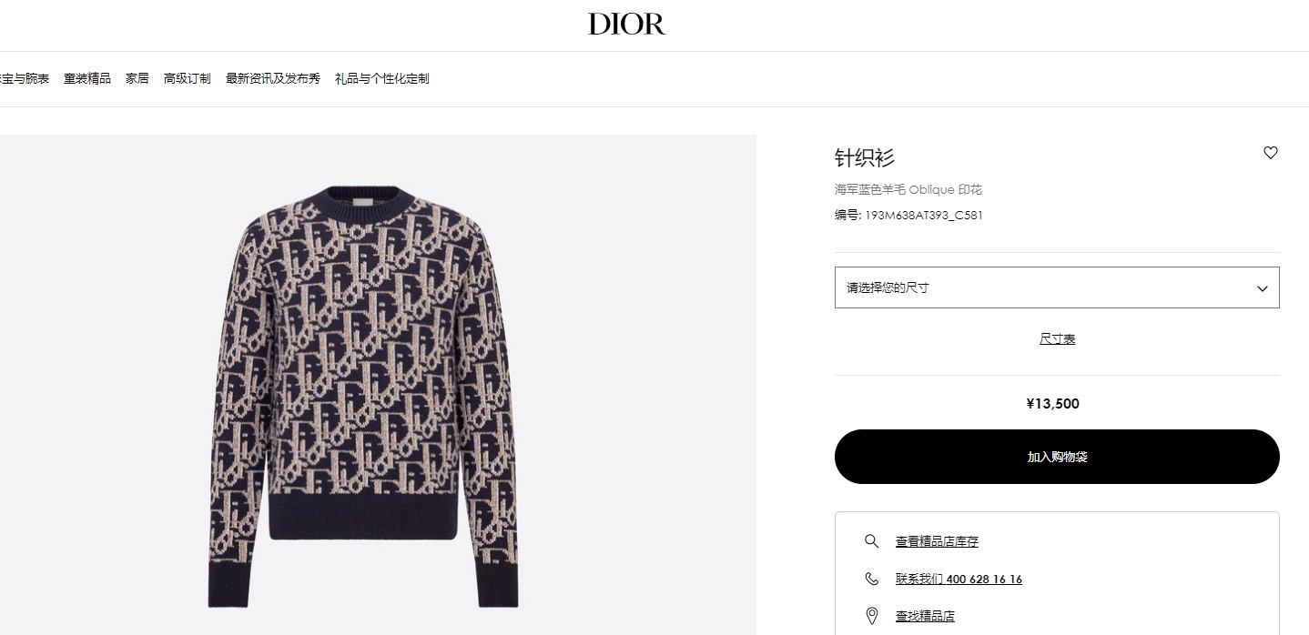Image resolution: width=1309 pixels, height=635 pixels.
Task: Open the 童装精品 menu
Action: click(87, 79)
